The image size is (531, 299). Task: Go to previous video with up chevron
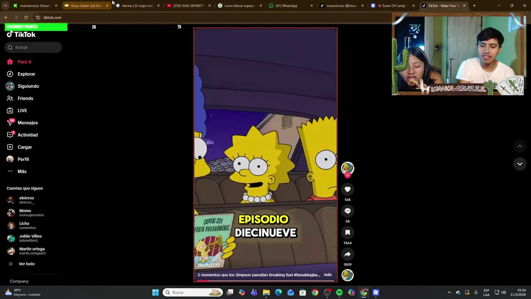pyautogui.click(x=520, y=146)
